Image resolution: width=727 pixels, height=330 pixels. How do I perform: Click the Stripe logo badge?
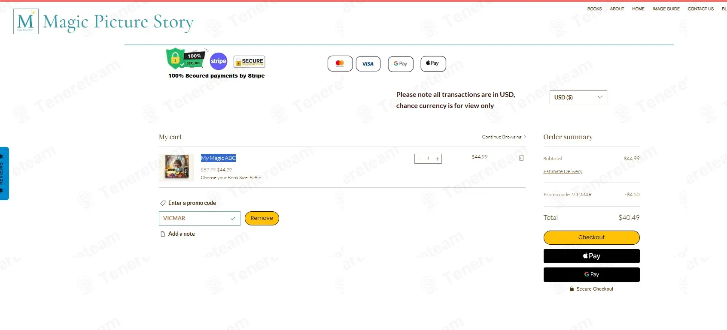[218, 61]
